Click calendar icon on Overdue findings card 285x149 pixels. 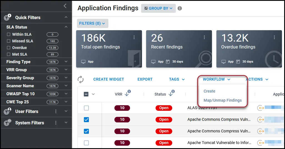(238, 62)
